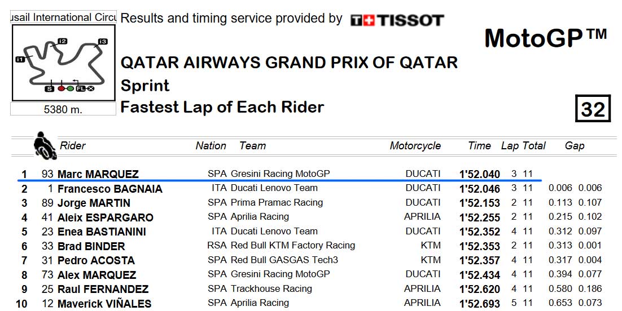Screen dimensions: 622x311
Task: Click Jorge MARTIN's time 1'52.153
Action: (480, 203)
